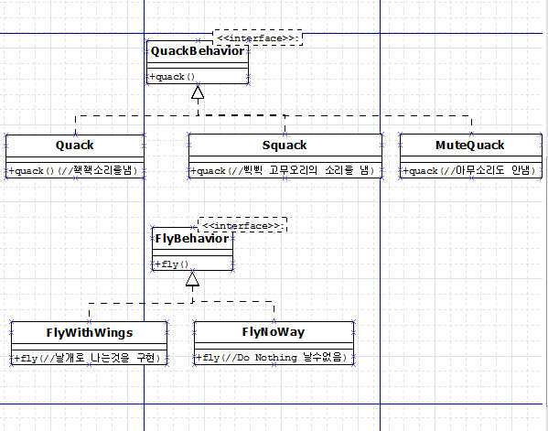
Task: Select the FlyWithWings class title
Action: click(90, 333)
